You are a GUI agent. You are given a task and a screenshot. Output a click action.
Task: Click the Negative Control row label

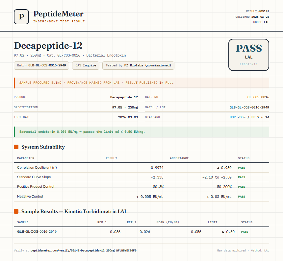[x=30, y=196]
